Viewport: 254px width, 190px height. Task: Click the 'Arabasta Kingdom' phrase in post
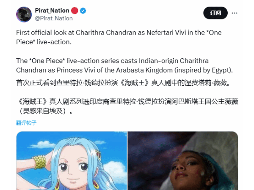(144, 70)
